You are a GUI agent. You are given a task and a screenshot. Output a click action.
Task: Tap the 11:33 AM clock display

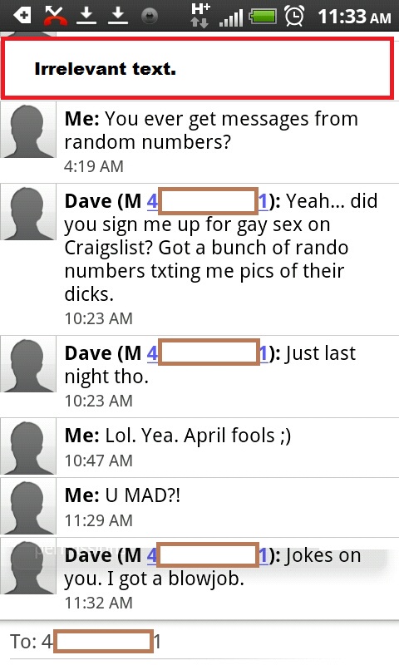354,17
